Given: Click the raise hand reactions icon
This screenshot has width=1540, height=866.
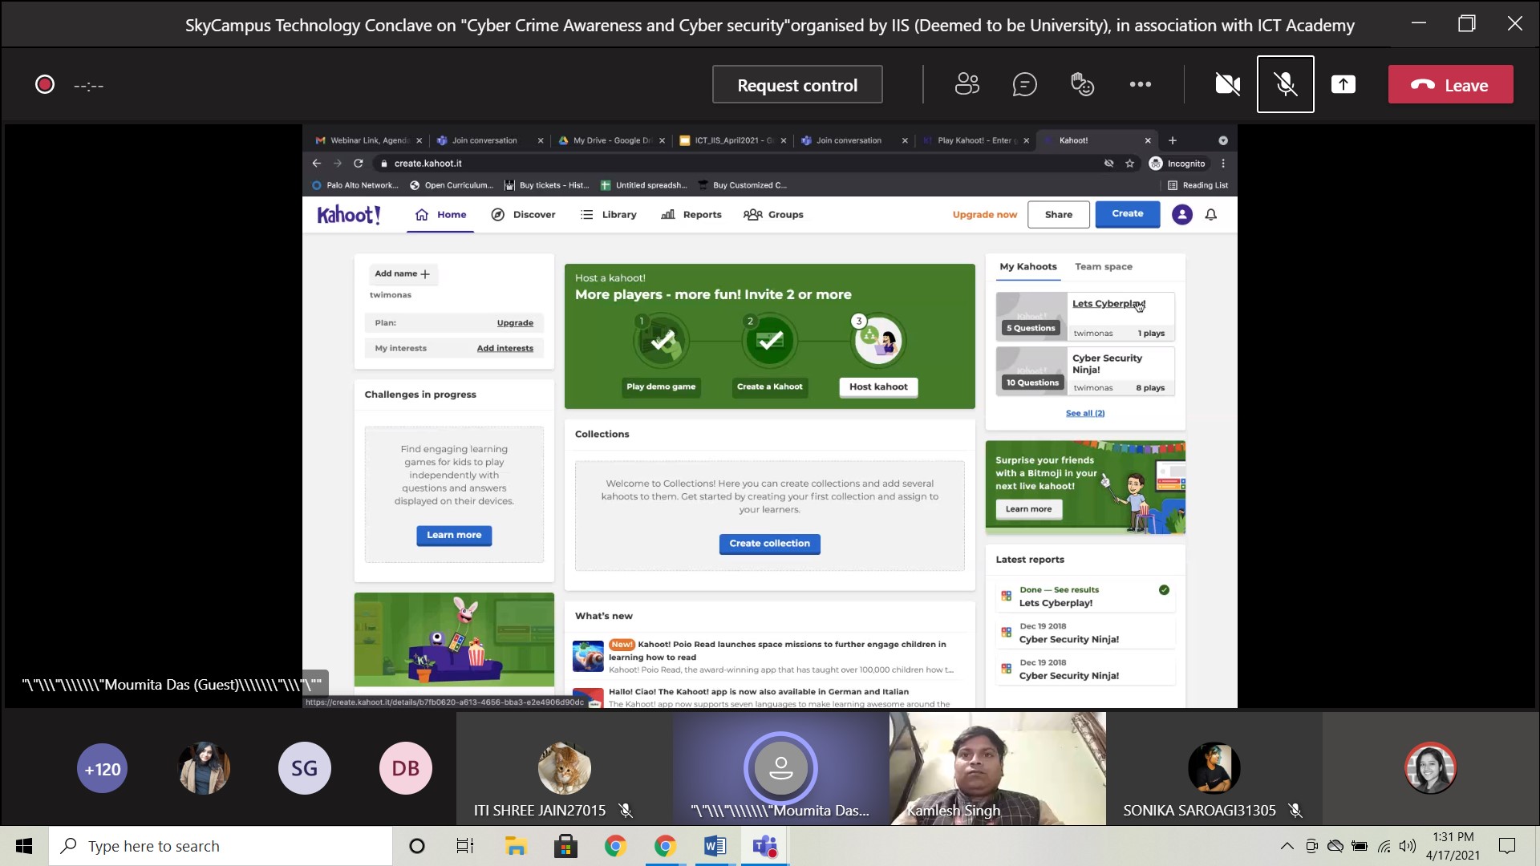Looking at the screenshot, I should click(1082, 84).
